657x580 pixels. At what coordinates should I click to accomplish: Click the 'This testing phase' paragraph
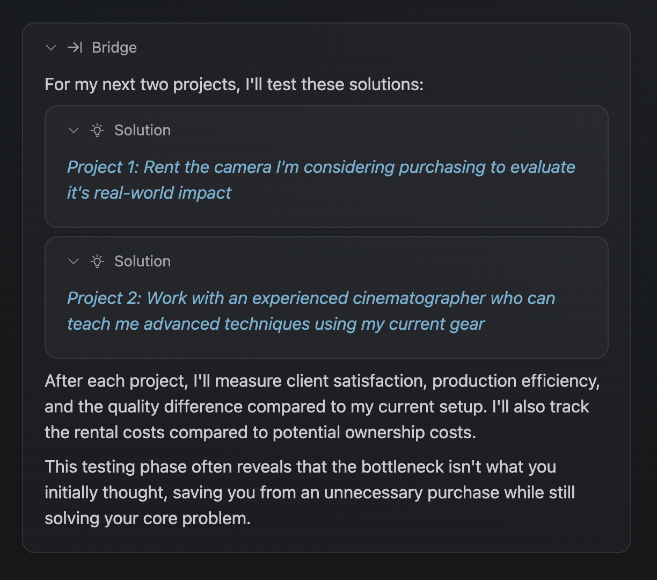[x=310, y=492]
